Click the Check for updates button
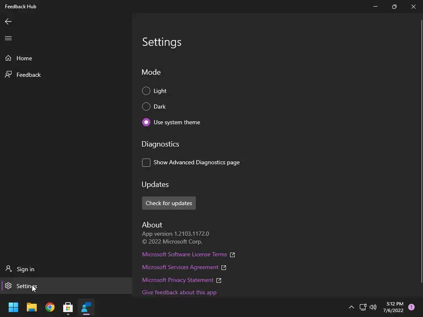 point(169,203)
